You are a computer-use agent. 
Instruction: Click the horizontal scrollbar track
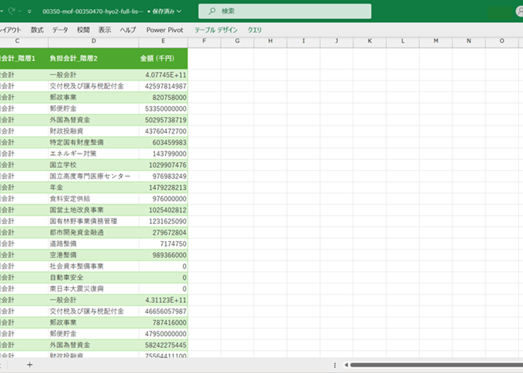(x=436, y=365)
